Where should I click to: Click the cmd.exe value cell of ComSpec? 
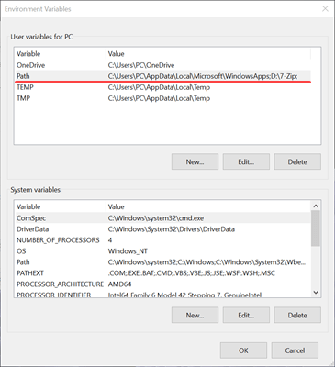(x=156, y=218)
